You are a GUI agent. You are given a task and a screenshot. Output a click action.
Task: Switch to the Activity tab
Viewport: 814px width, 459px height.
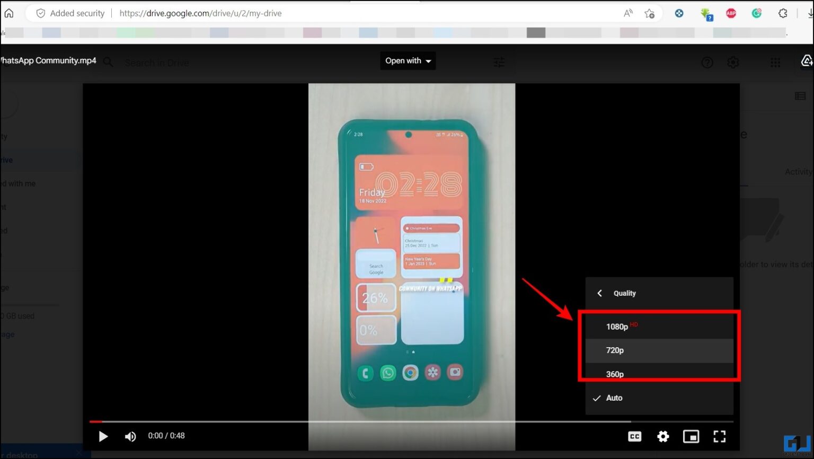798,171
